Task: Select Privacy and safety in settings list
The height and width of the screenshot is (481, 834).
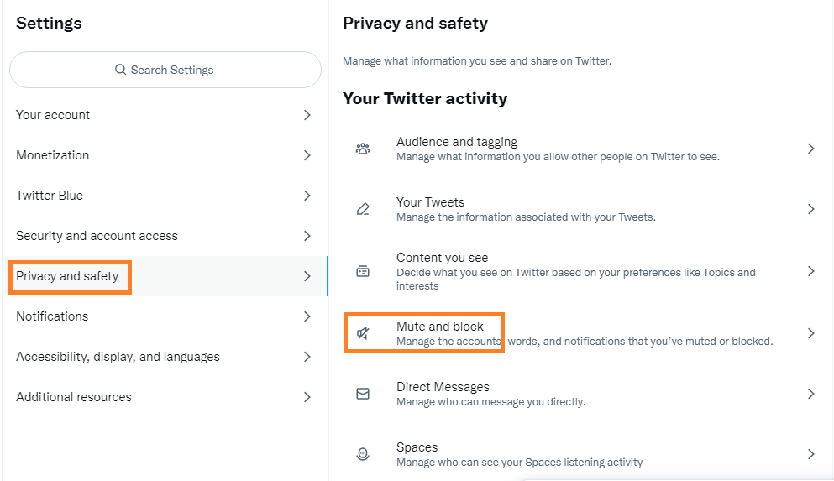Action: click(165, 276)
